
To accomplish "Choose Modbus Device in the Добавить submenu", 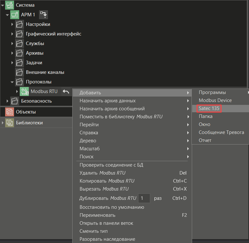I will tap(215, 100).
